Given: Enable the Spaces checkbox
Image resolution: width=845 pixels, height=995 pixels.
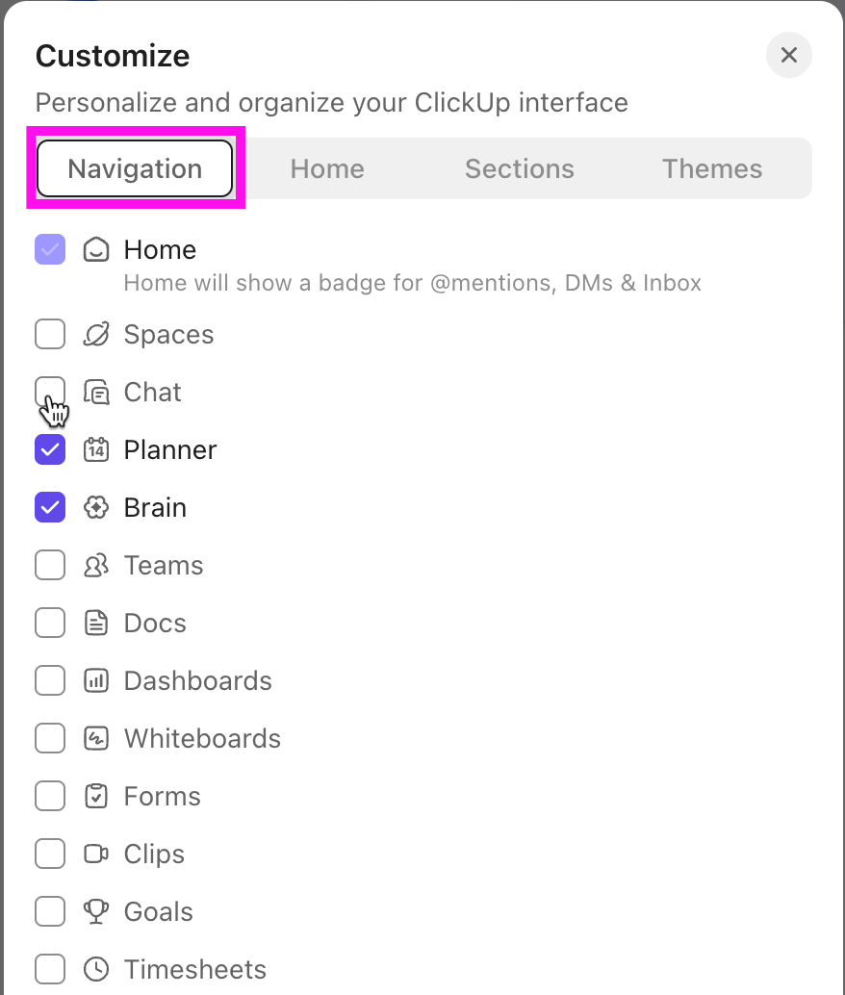Looking at the screenshot, I should pos(50,334).
